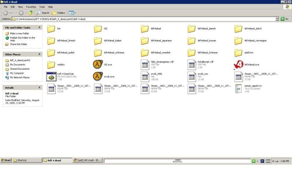Toggle the Folders pane button
Screen dimensions: 292x192
(x=58, y=13)
